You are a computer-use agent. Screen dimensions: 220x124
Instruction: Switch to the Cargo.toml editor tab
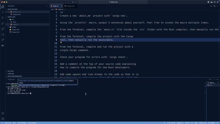(x=70, y=6)
